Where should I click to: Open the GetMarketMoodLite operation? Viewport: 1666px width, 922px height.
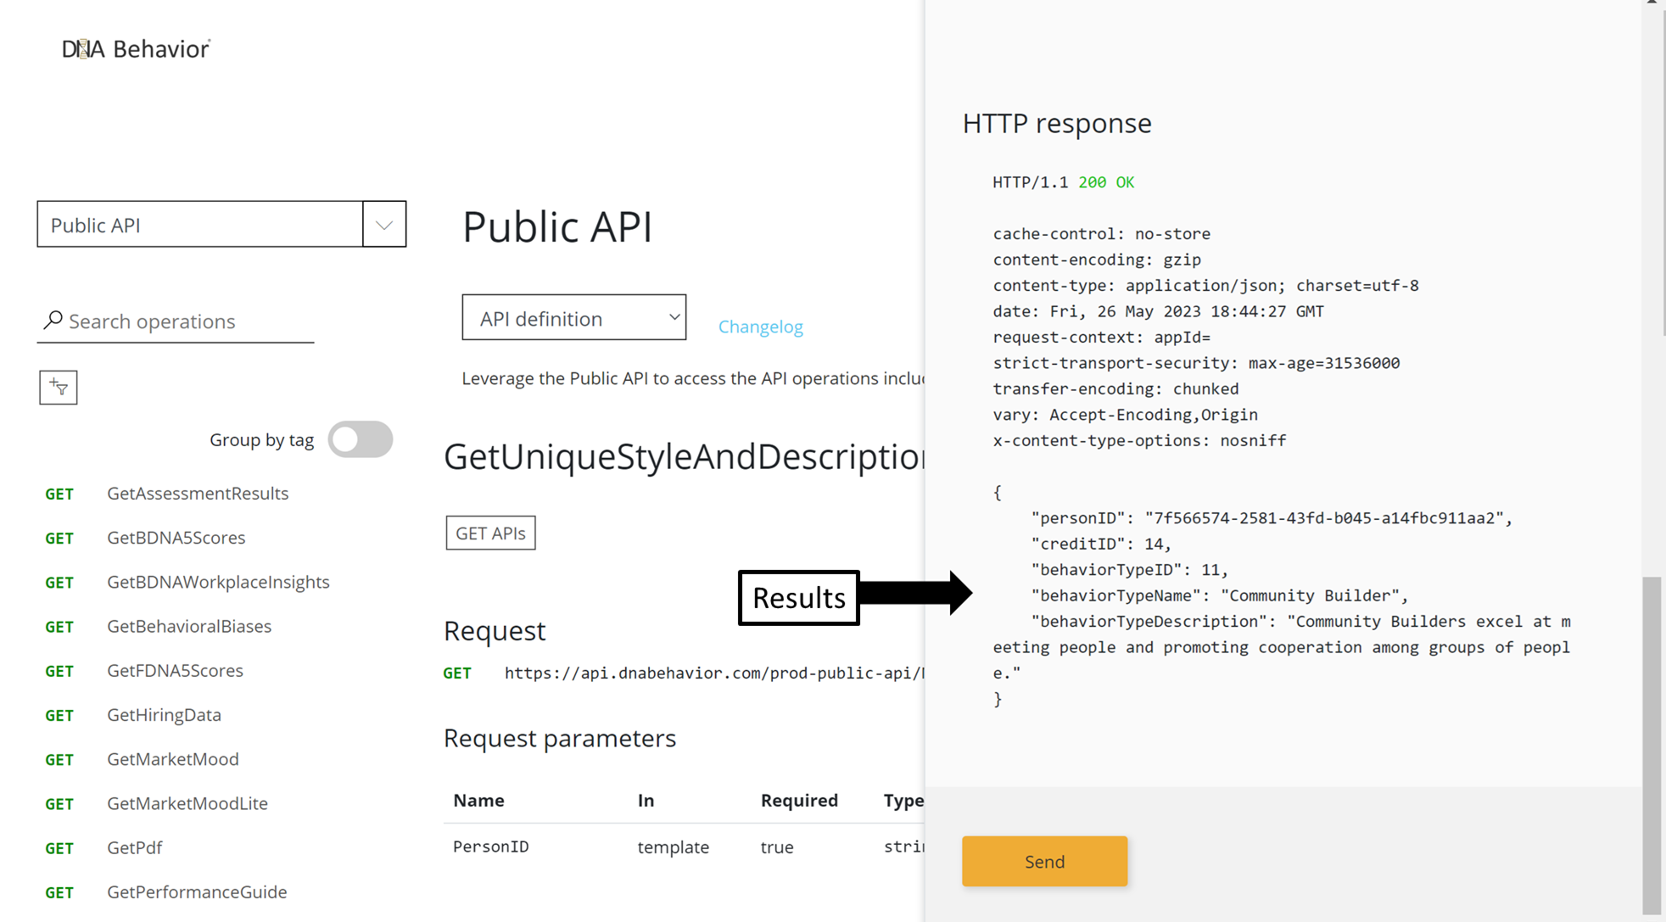(187, 803)
